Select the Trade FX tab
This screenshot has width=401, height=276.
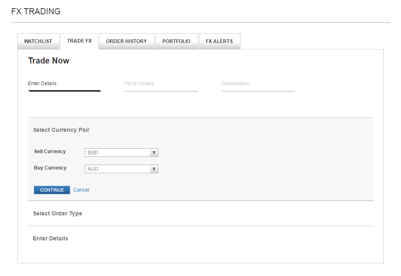pyautogui.click(x=79, y=41)
